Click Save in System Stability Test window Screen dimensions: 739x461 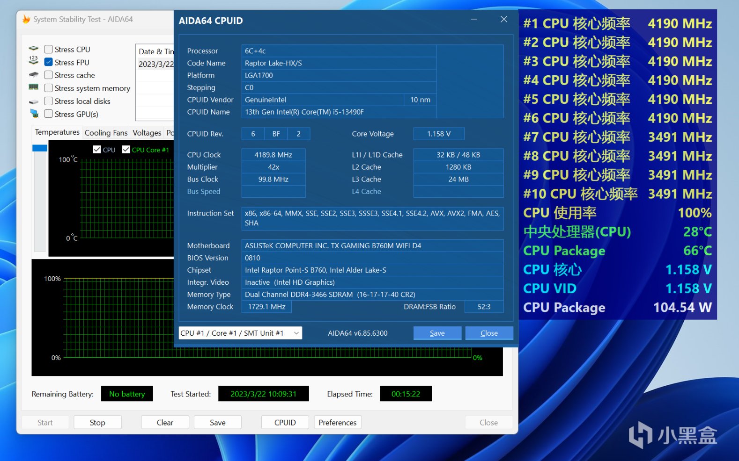click(218, 422)
